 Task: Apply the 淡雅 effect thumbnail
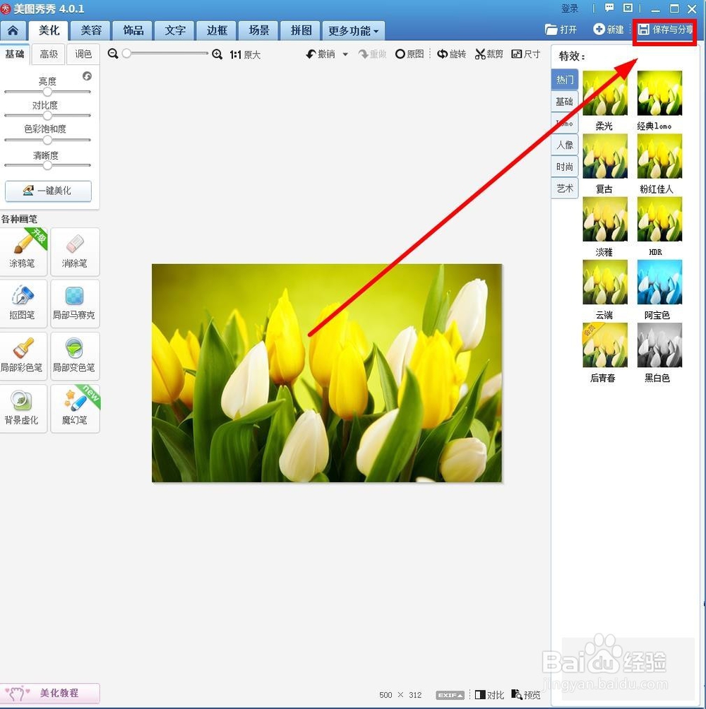click(605, 219)
